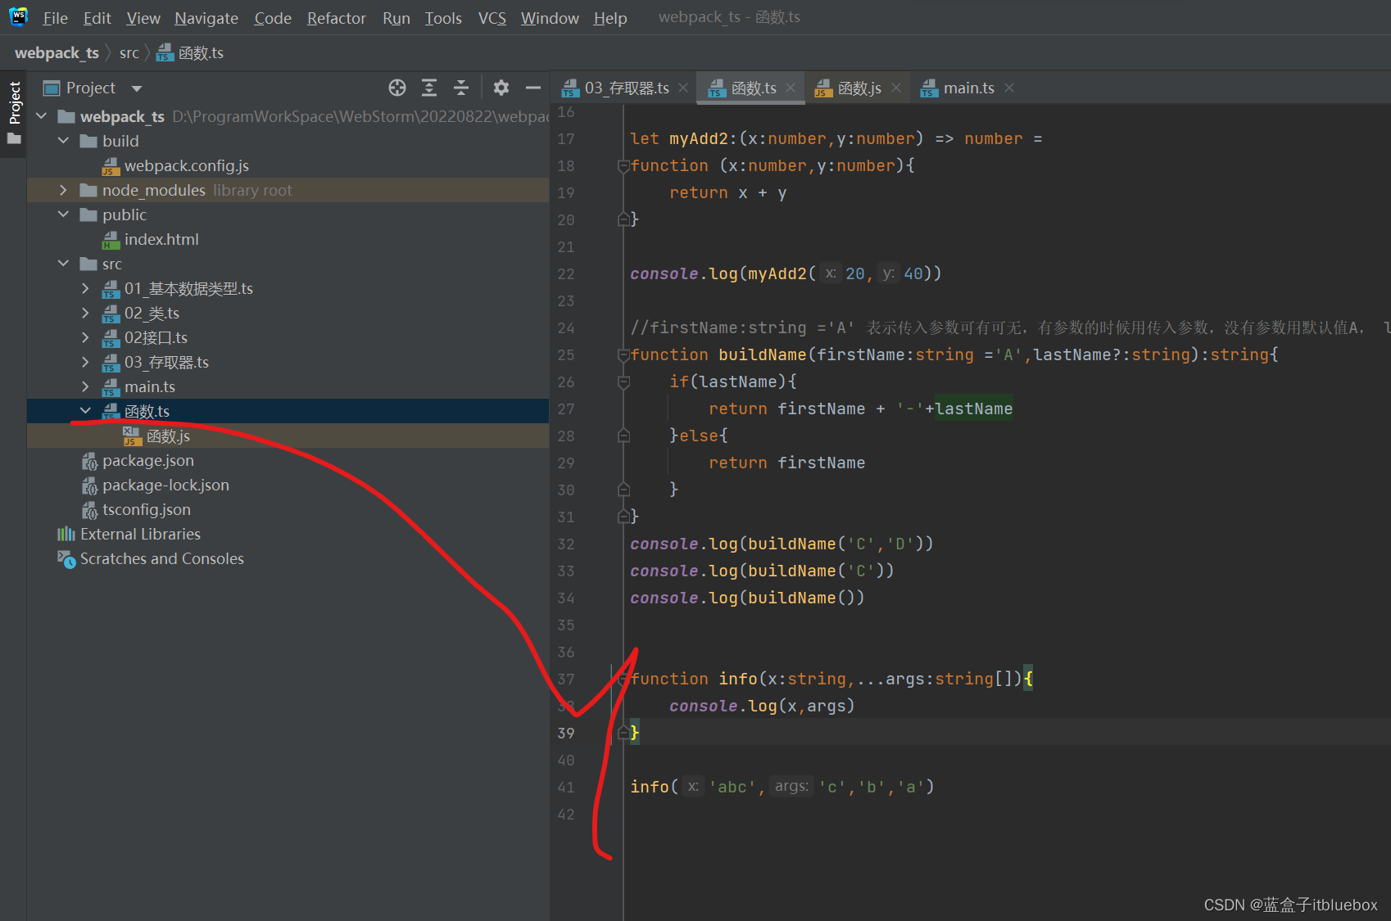Screen dimensions: 1391x921
Task: Open the Tools menu
Action: click(443, 18)
